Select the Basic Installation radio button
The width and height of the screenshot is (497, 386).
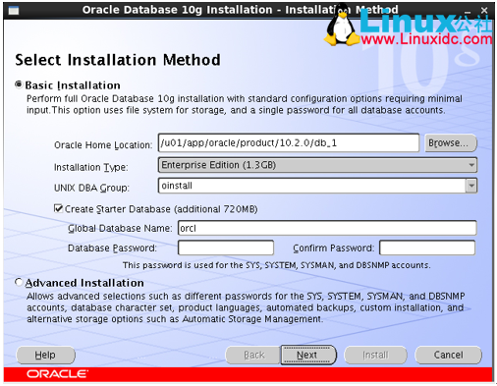19,84
